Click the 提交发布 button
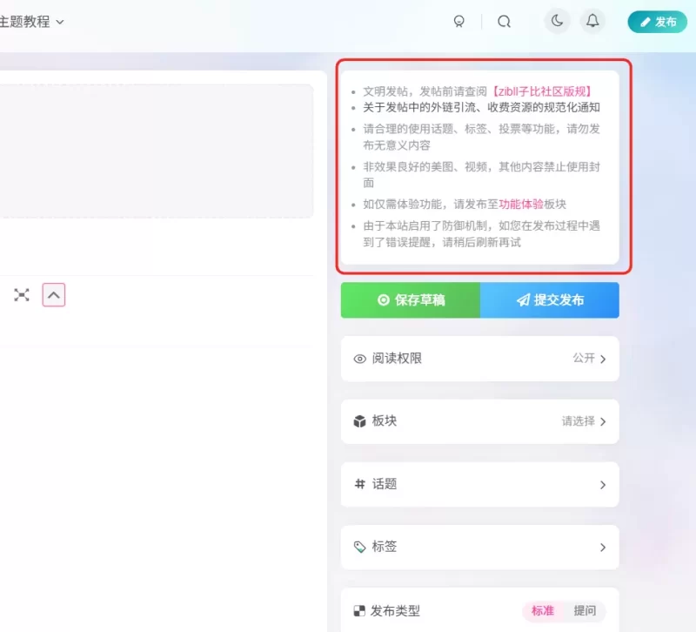 (x=550, y=300)
